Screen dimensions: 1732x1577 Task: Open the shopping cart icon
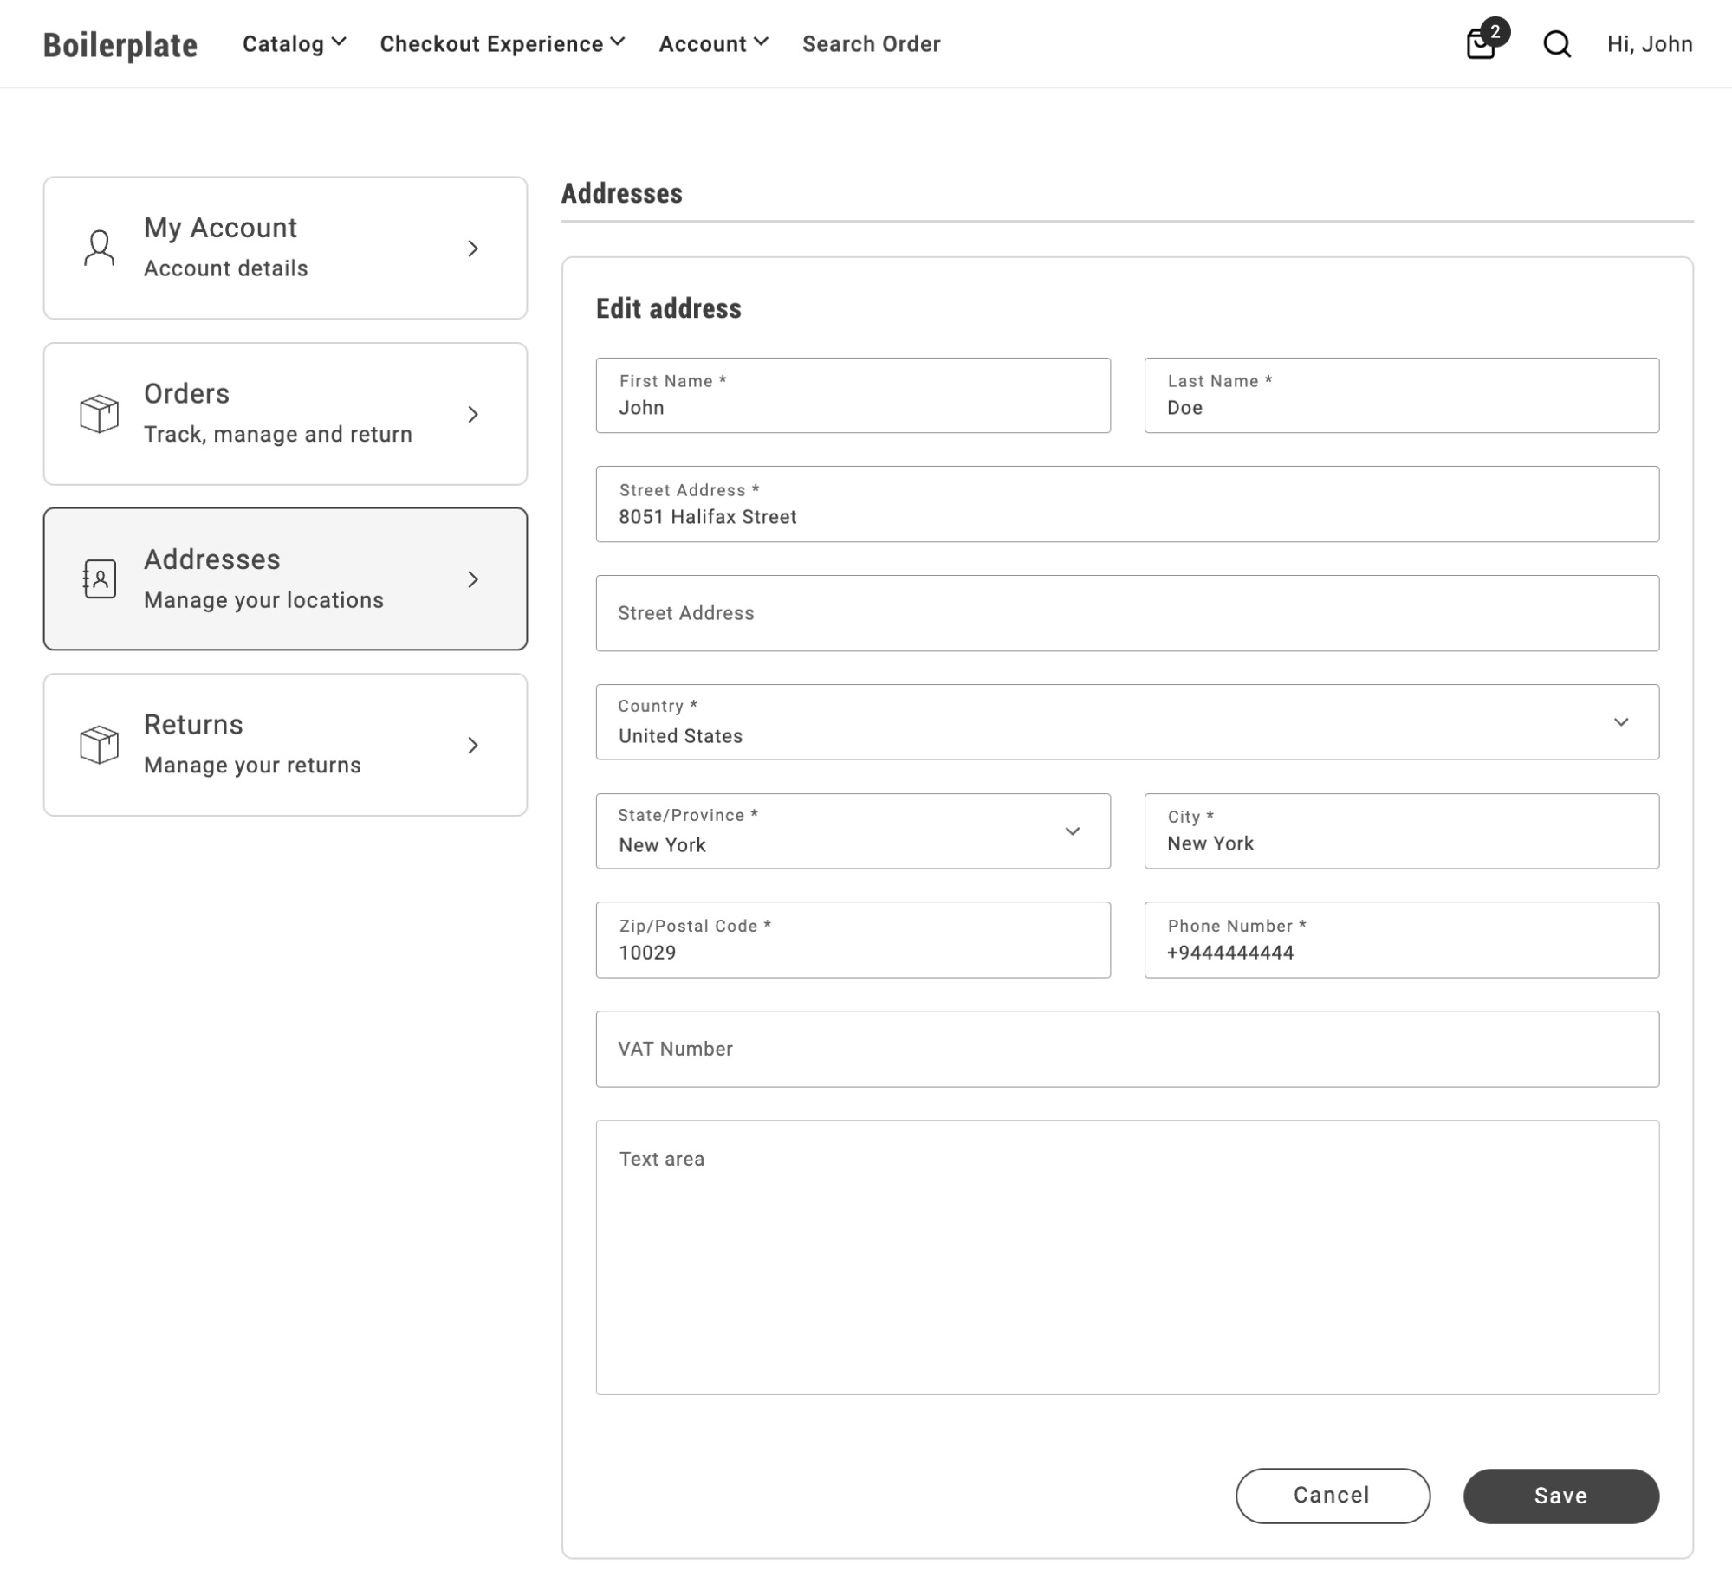(x=1482, y=45)
